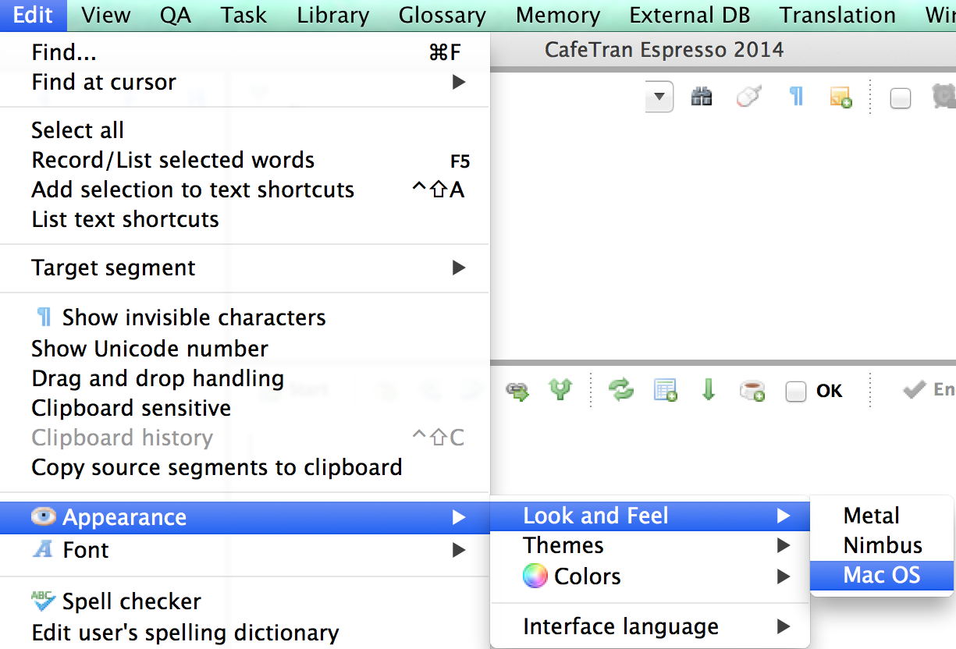The height and width of the screenshot is (649, 956).
Task: Open the dropdown arrow left of binoculars
Action: 659,98
